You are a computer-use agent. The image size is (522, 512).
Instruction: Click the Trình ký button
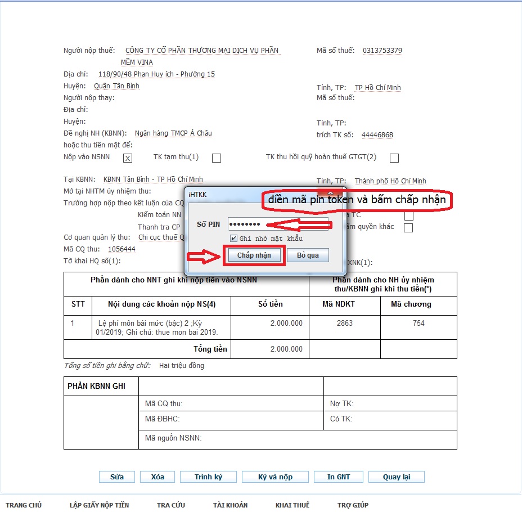point(208,477)
